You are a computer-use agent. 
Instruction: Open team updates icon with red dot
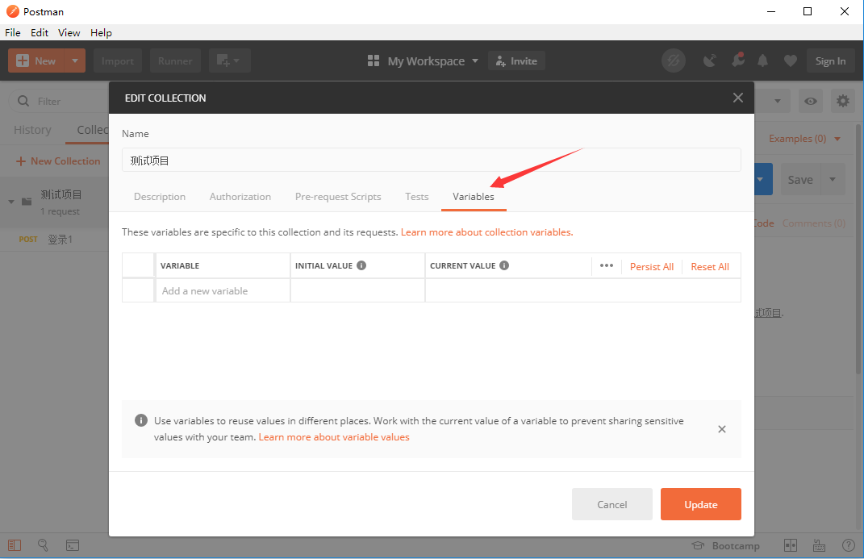point(737,60)
